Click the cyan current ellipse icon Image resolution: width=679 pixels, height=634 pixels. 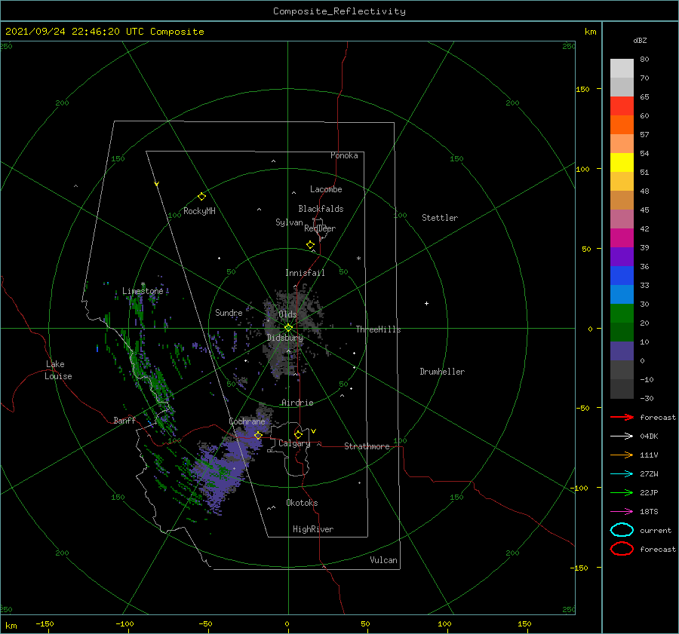coord(622,530)
